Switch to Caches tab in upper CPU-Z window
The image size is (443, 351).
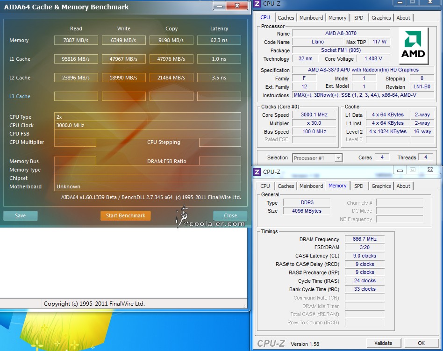(x=286, y=18)
